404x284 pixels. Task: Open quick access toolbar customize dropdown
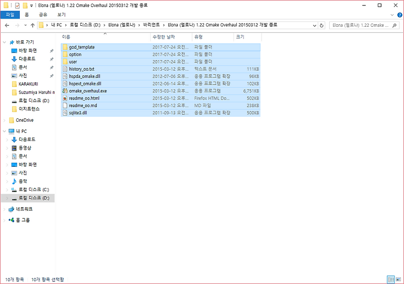pos(31,6)
